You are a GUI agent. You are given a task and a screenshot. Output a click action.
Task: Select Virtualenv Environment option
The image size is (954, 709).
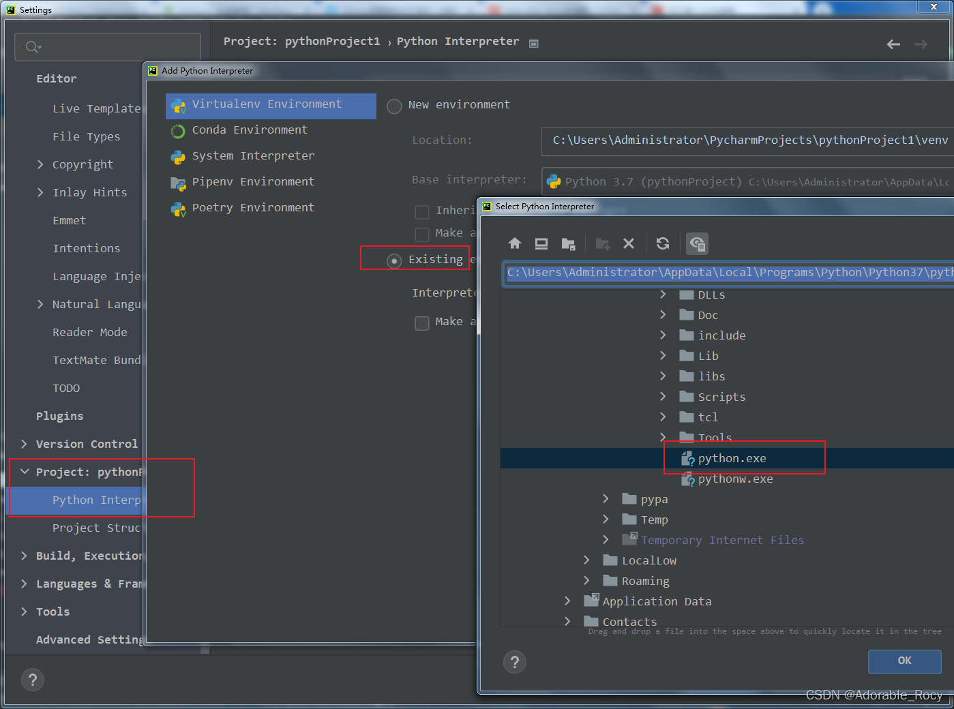point(271,106)
